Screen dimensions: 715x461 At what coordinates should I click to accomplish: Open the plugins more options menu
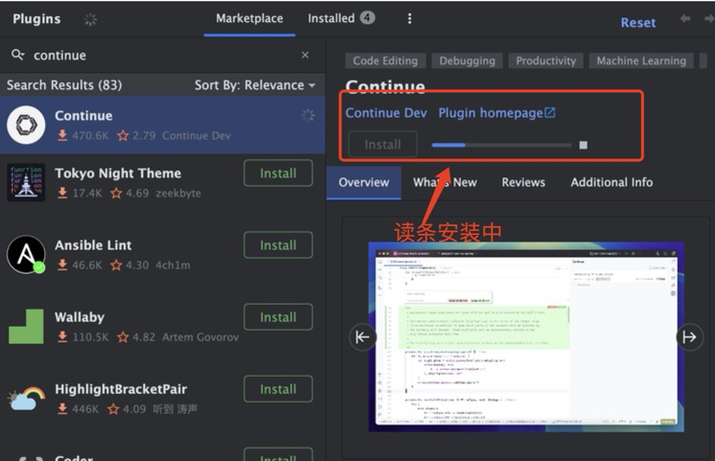tap(409, 19)
